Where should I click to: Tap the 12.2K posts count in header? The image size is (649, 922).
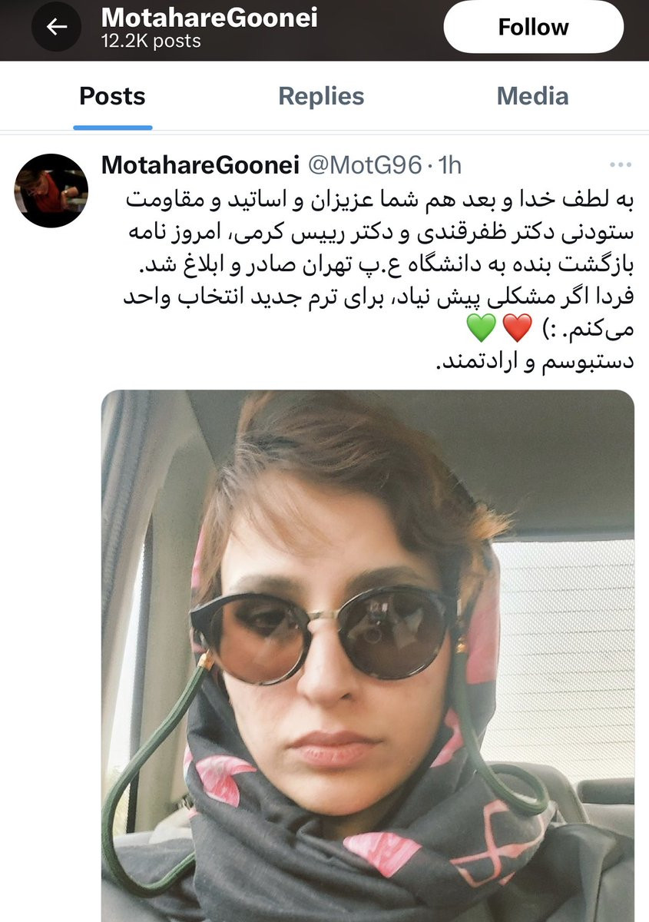(x=151, y=41)
